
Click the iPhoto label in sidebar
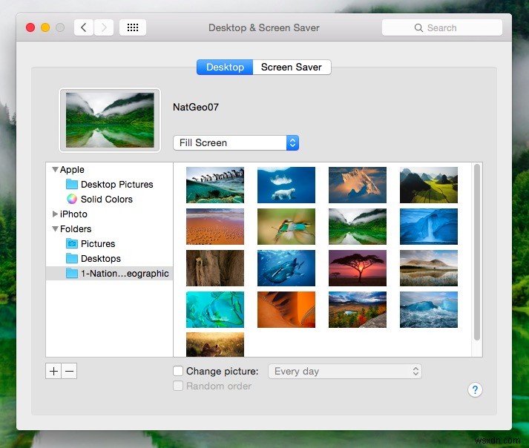(73, 214)
